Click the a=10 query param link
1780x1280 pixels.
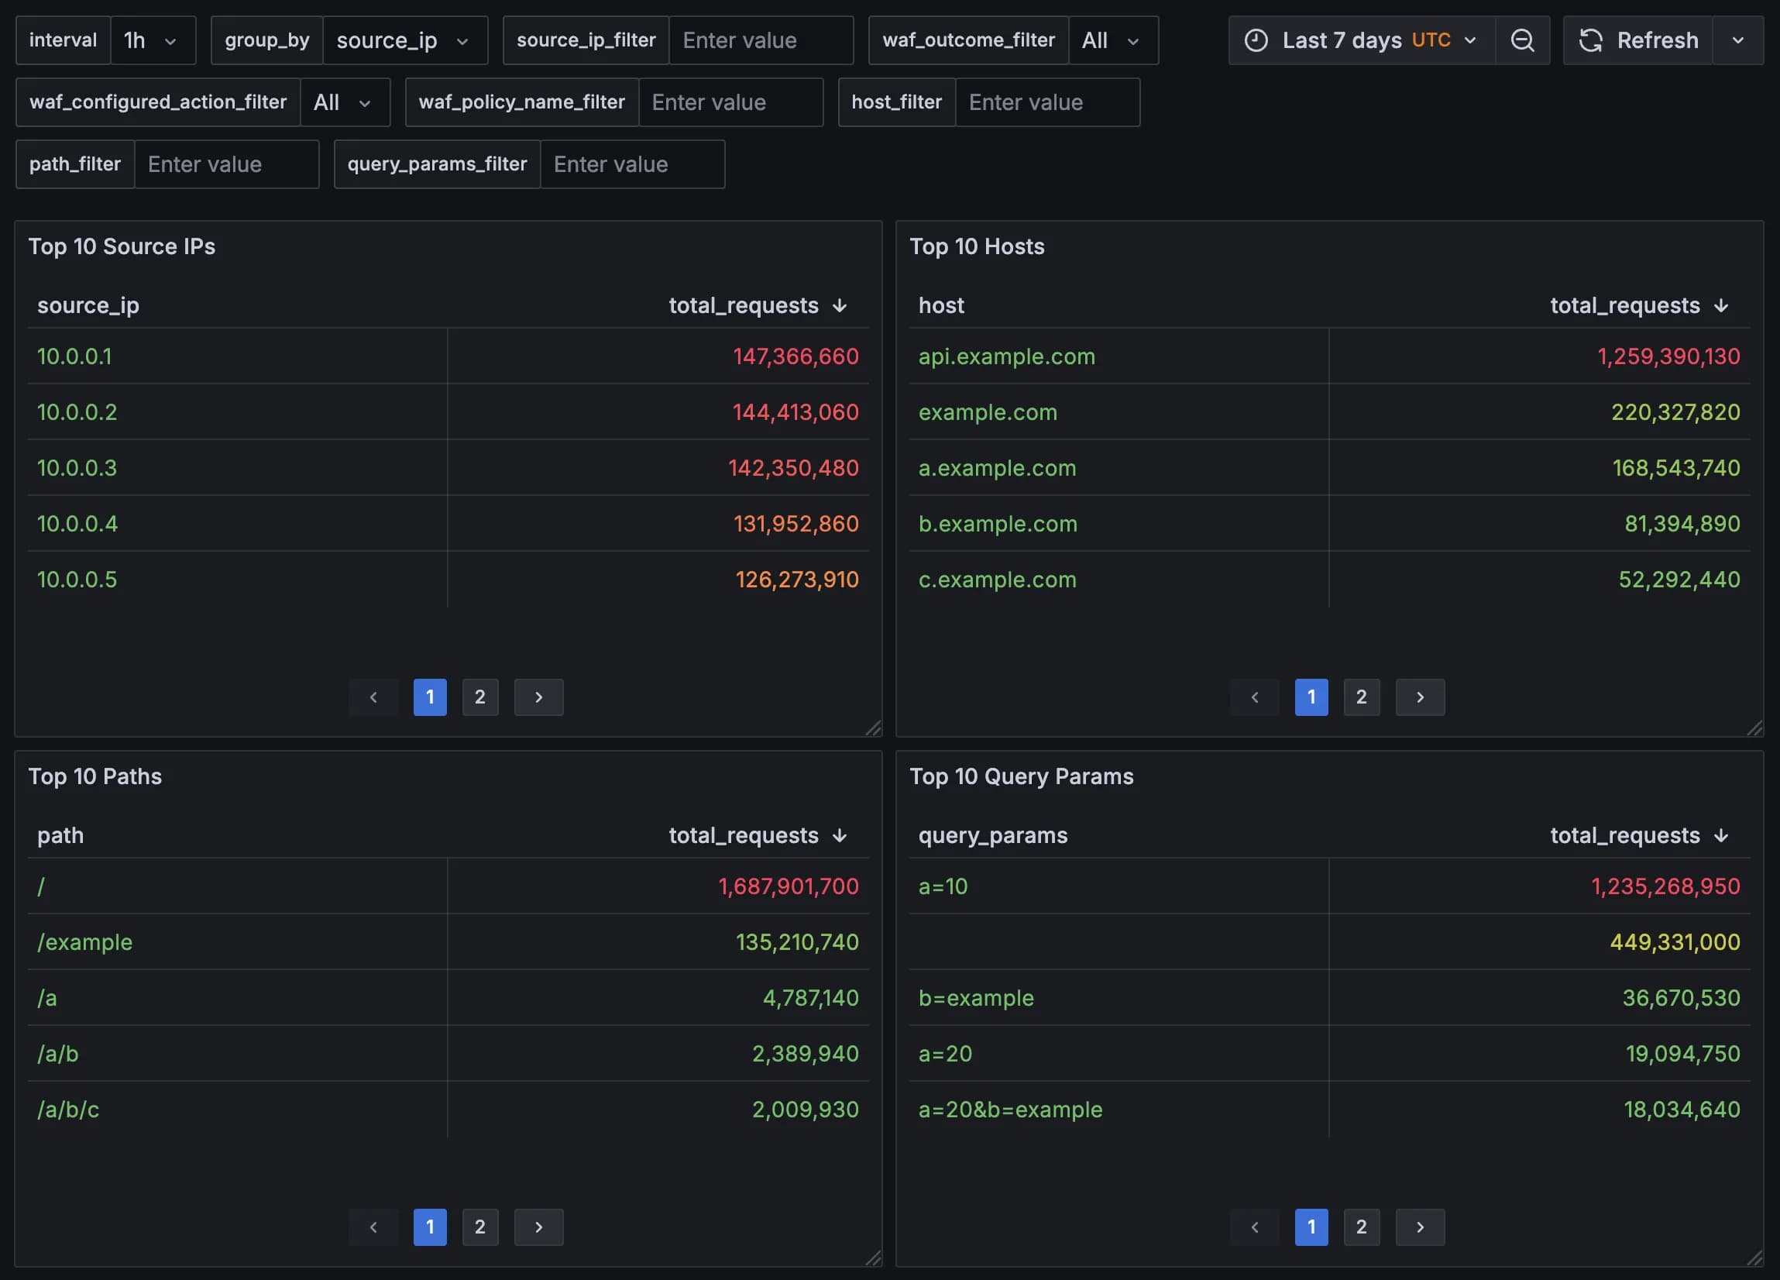pyautogui.click(x=943, y=886)
